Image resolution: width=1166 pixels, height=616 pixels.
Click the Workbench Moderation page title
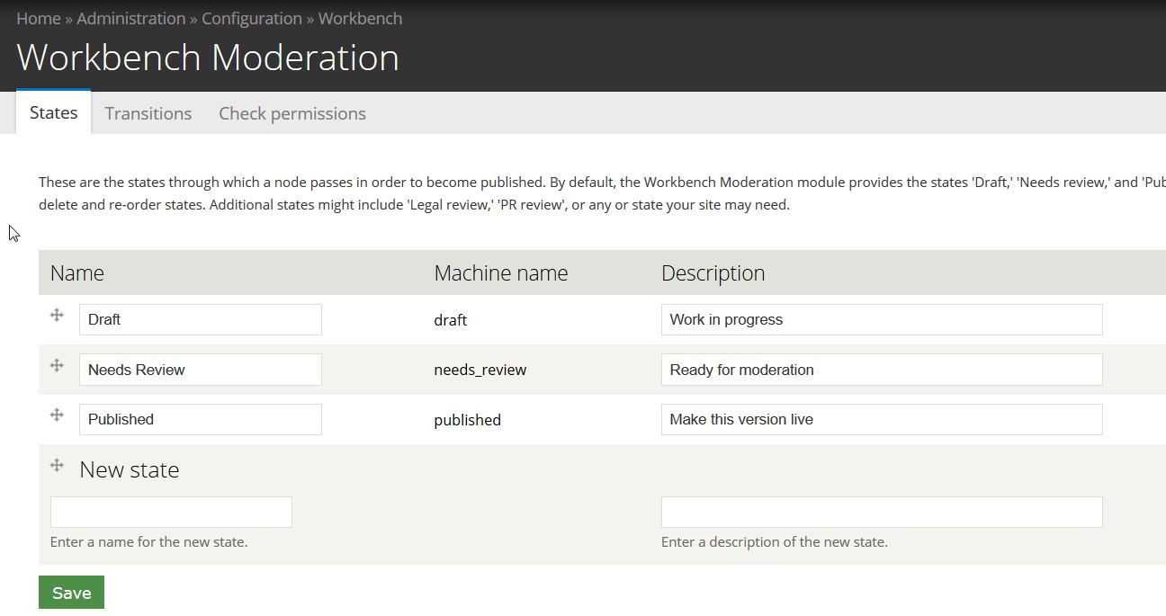coord(208,58)
